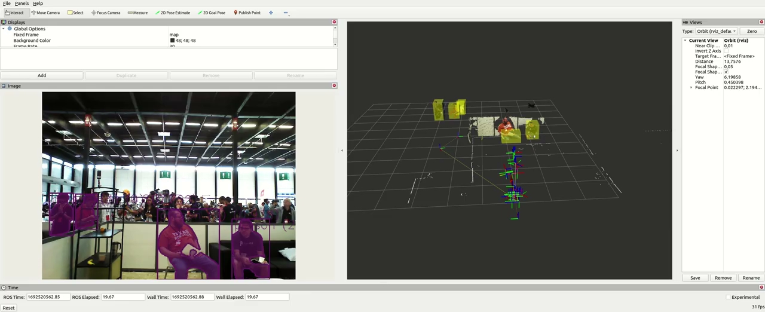Select the 2D Goal Pose tool

(211, 13)
